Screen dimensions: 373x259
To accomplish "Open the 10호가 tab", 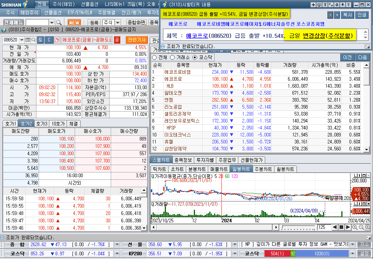I will (58, 124).
